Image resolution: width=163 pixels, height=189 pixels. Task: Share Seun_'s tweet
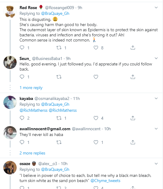(133, 77)
